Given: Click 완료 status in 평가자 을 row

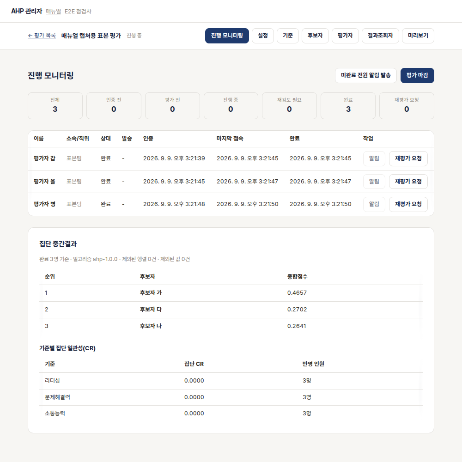Looking at the screenshot, I should (x=106, y=182).
